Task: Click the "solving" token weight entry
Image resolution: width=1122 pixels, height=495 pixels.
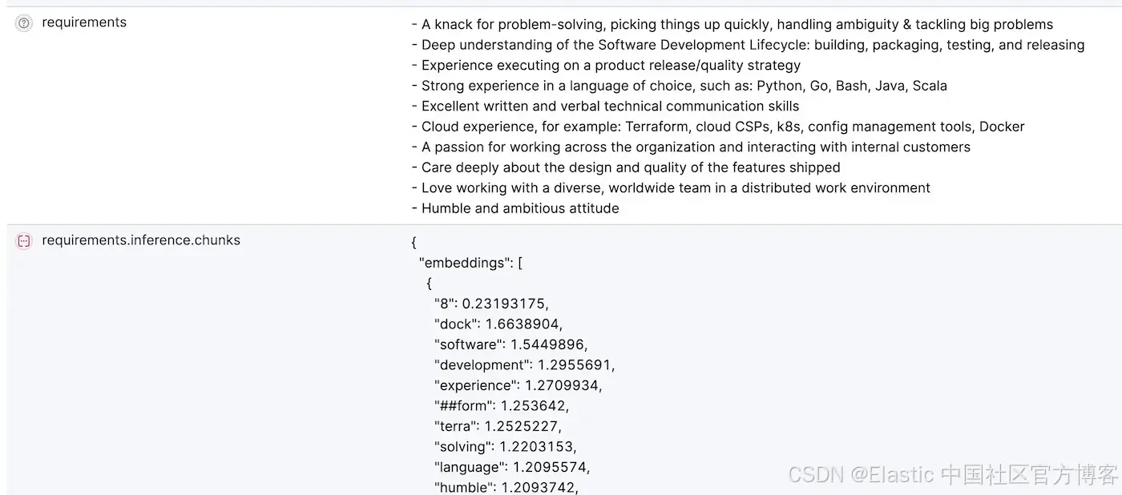Action: [x=505, y=447]
